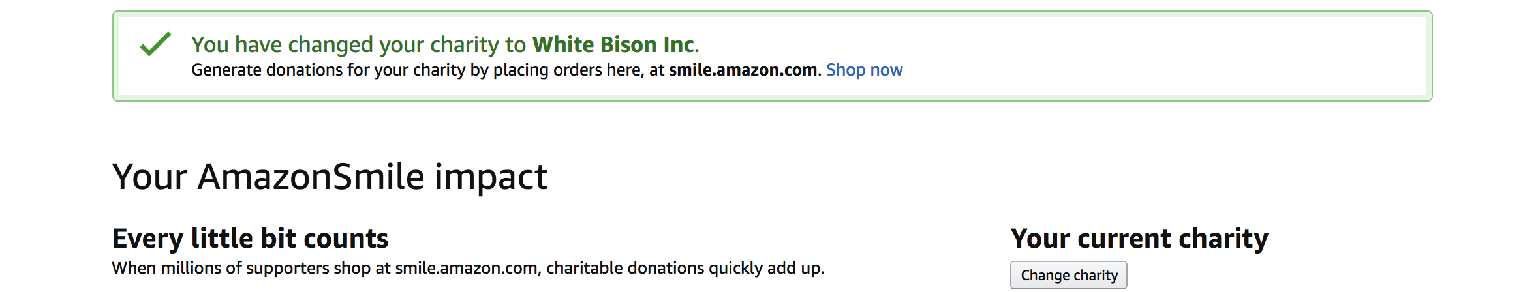Click the "Generate donations for your charity" text
The image size is (1540, 292).
point(328,70)
